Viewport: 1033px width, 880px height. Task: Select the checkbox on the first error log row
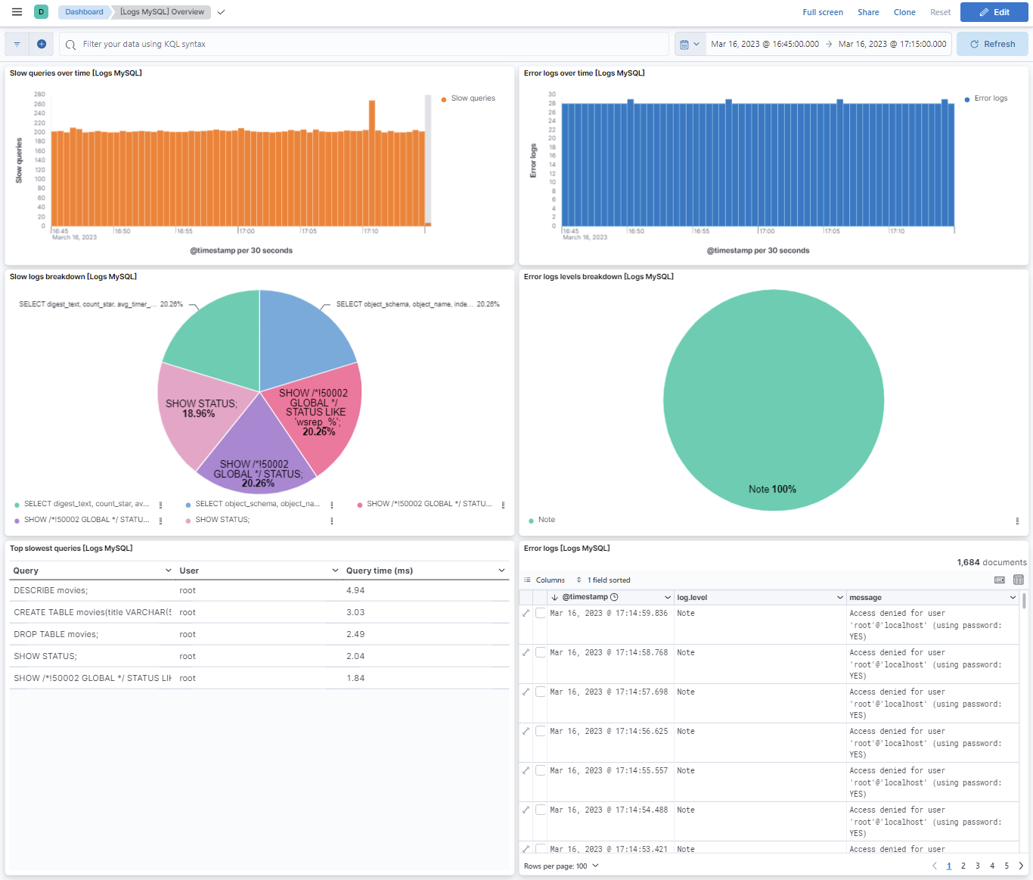[540, 613]
